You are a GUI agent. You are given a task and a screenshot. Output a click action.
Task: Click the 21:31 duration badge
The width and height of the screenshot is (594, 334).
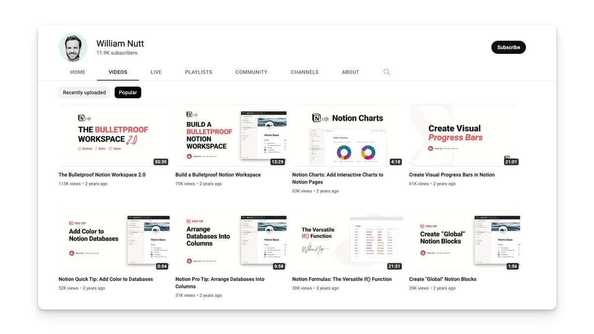(395, 266)
